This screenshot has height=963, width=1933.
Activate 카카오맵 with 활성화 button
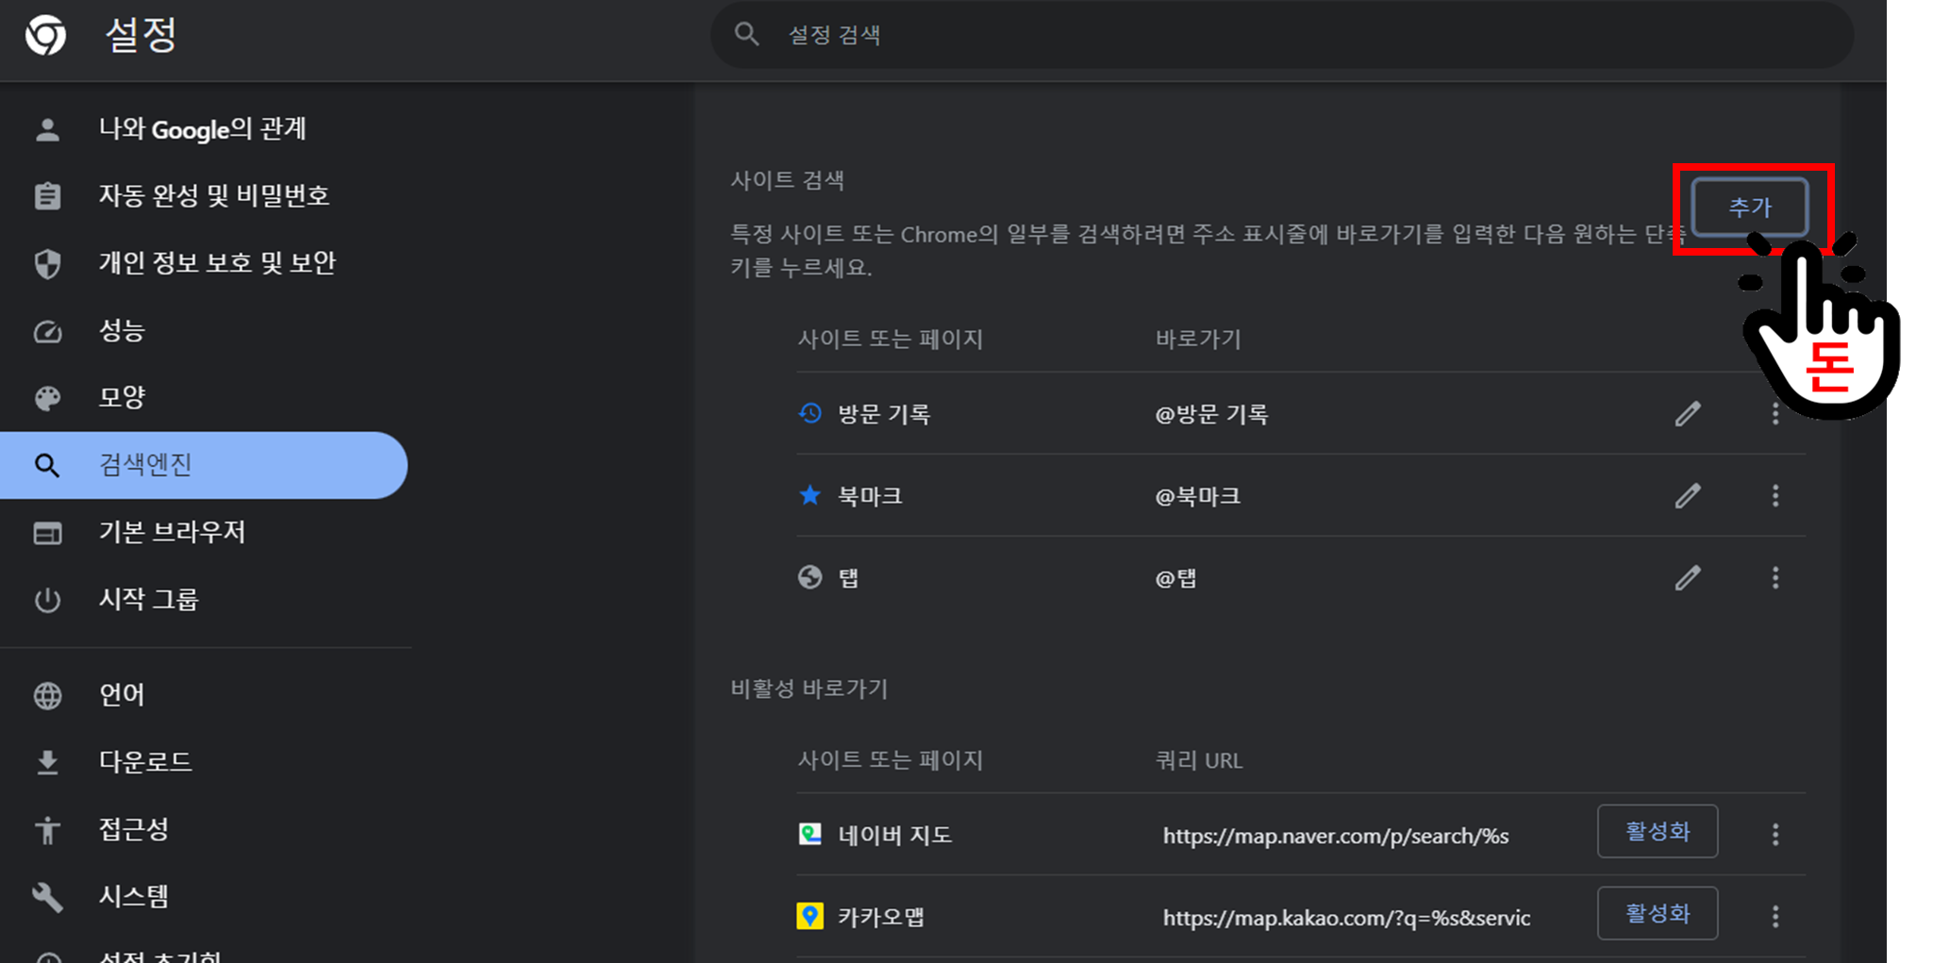[1658, 914]
